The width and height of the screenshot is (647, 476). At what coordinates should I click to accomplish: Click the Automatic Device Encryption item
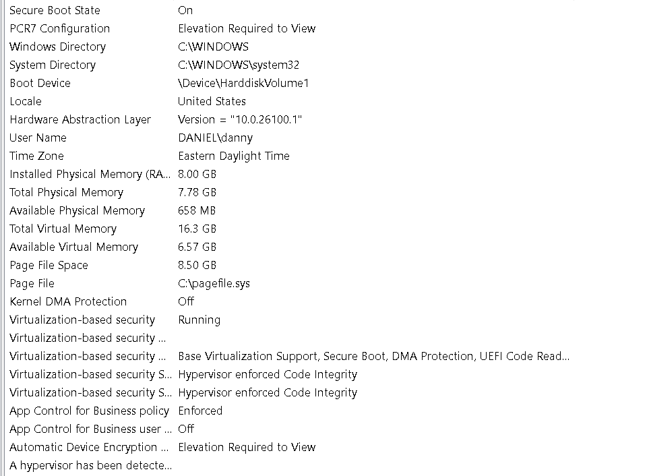point(89,447)
